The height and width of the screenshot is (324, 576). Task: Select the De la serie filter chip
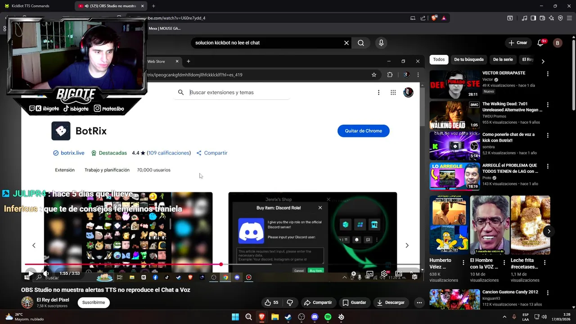503,59
